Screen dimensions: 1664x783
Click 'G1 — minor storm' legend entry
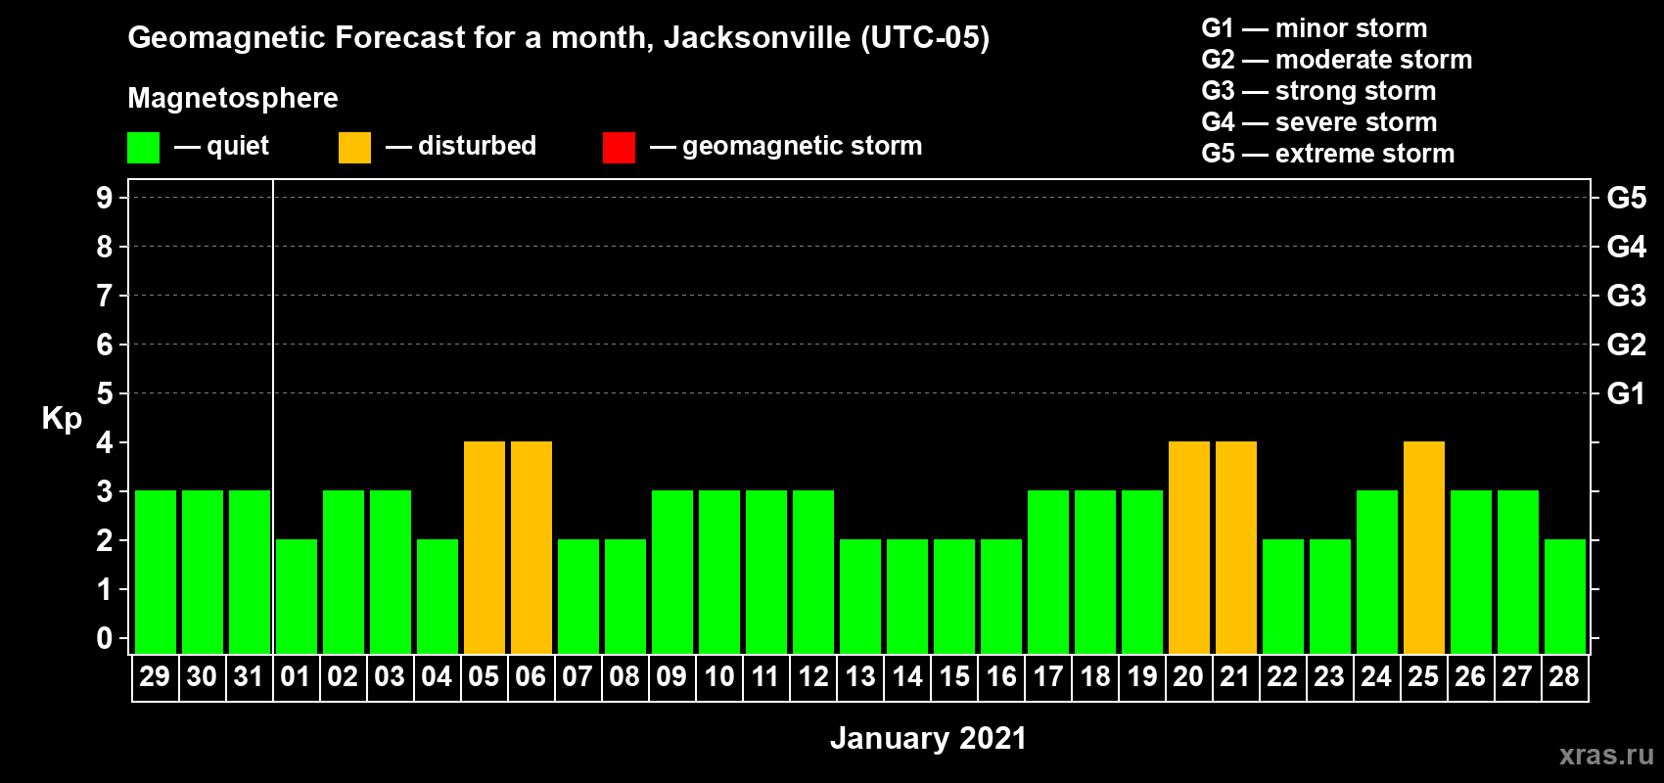tap(1315, 28)
